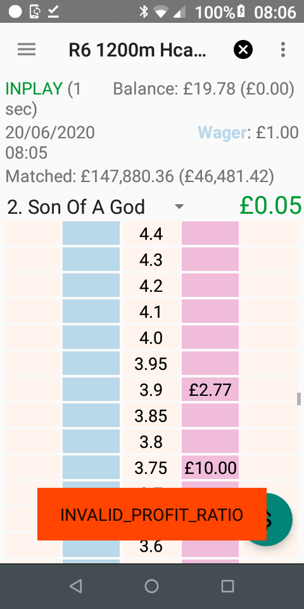
Task: Tap the Android home circle icon
Action: tap(151, 586)
